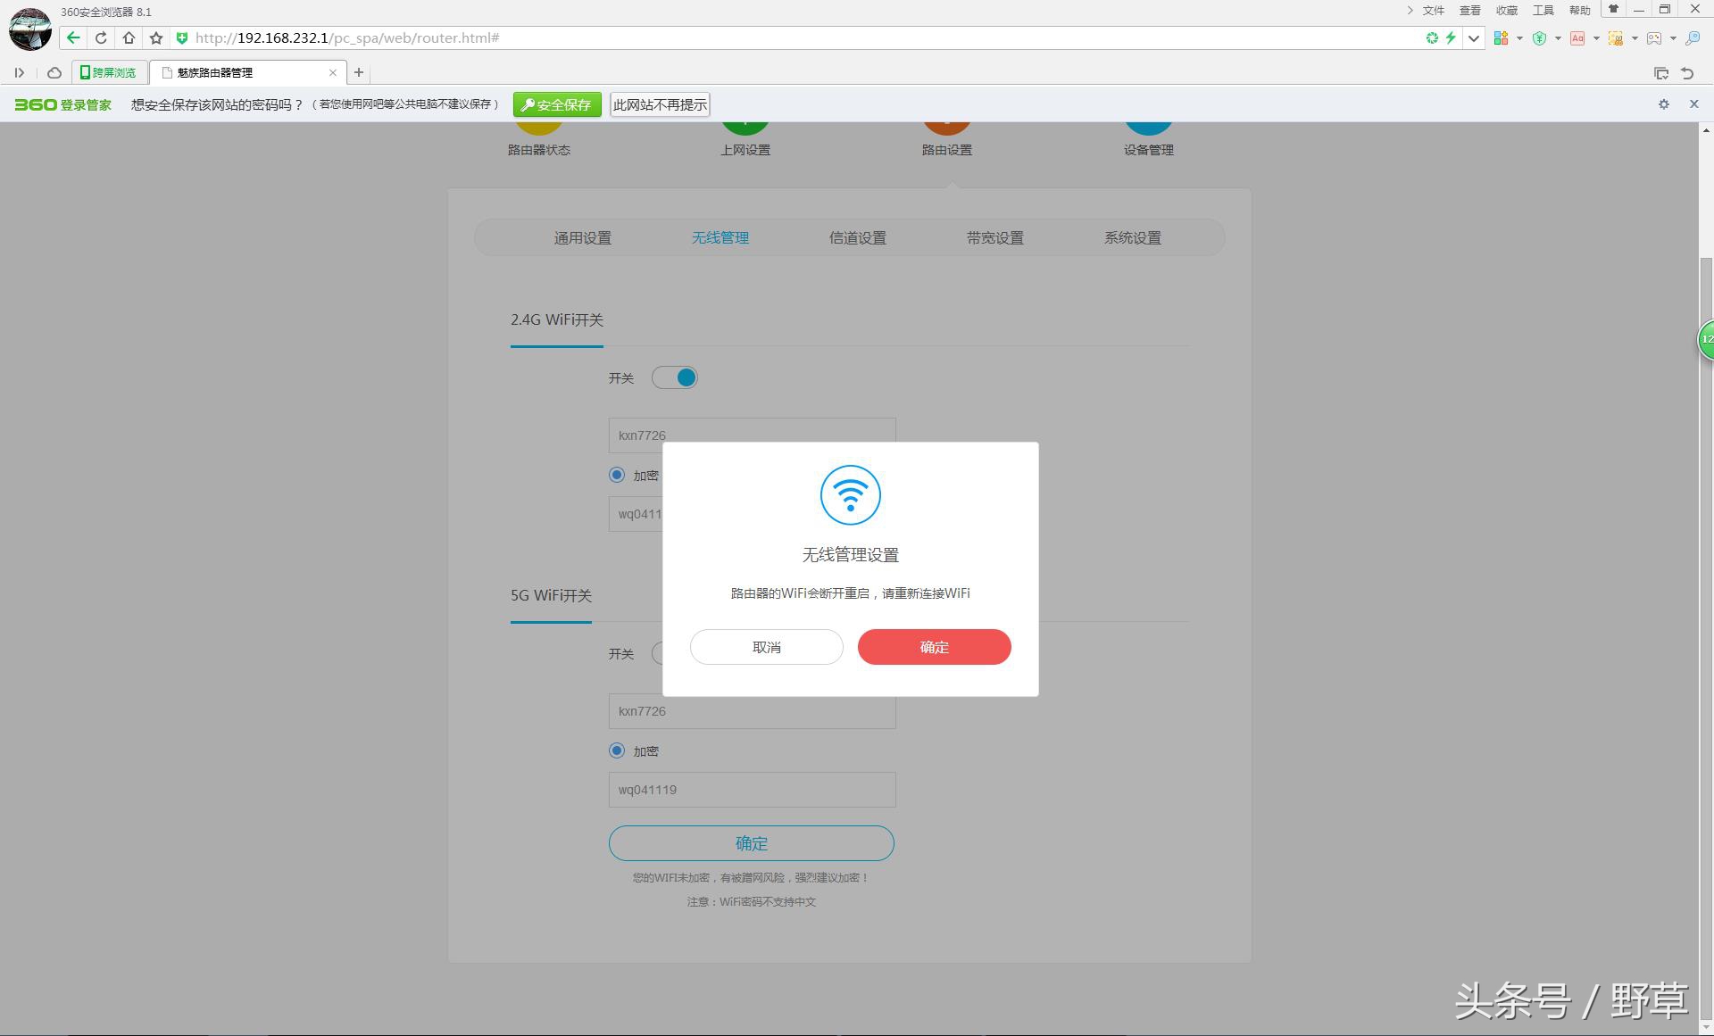Viewport: 1714px width, 1036px height.
Task: Toggle the 2.4G WiFi switch
Action: point(675,377)
